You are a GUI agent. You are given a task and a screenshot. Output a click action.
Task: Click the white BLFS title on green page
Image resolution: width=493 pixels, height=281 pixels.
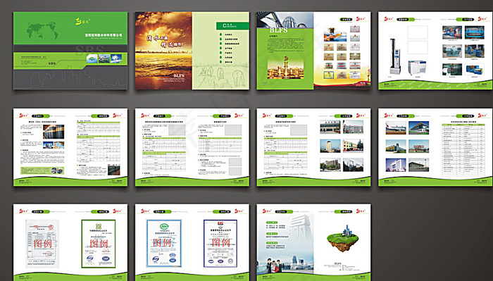278,30
